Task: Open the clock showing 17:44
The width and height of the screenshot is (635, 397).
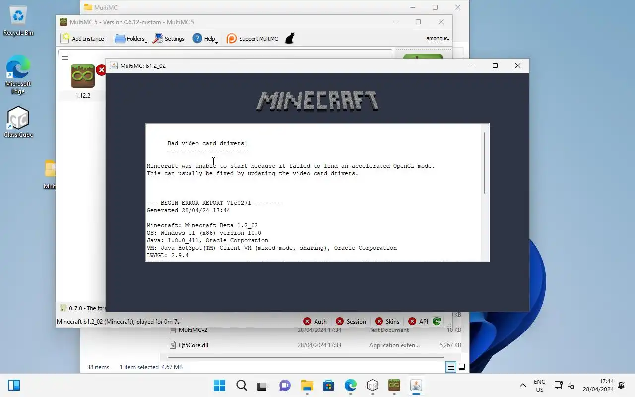Action: tap(598, 385)
